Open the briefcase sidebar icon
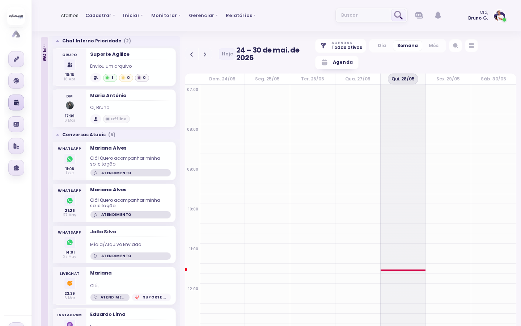 (16, 168)
